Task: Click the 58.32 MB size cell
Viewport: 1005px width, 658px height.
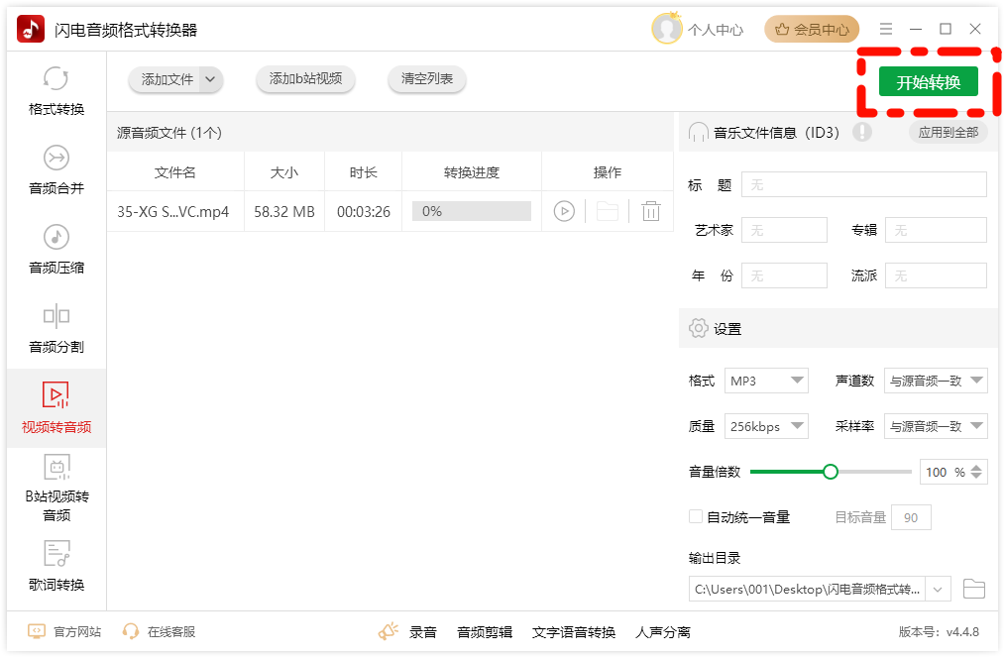Action: coord(283,211)
